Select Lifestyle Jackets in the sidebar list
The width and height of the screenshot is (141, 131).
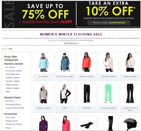point(12,88)
